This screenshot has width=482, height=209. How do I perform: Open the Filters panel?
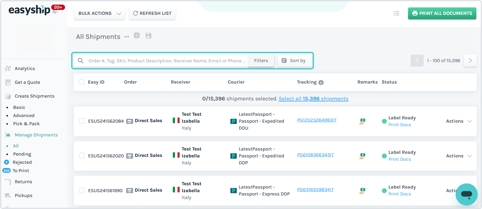pyautogui.click(x=261, y=61)
